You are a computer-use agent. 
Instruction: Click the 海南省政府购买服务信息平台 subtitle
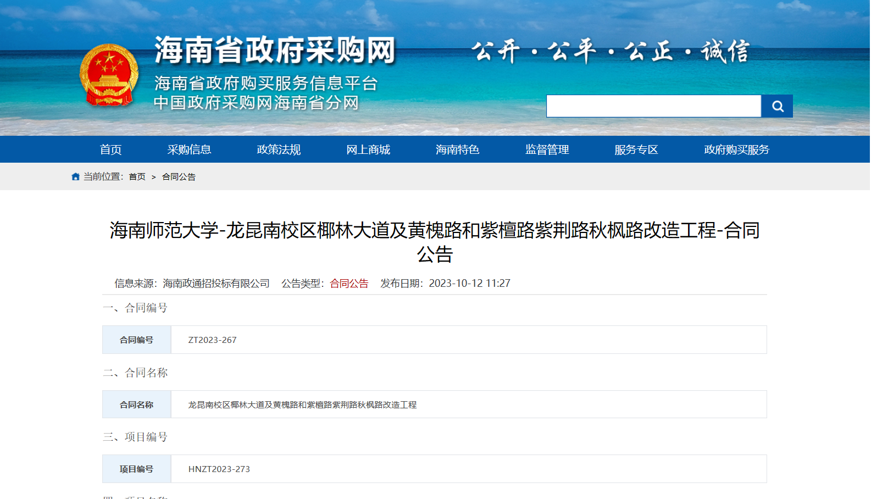(x=266, y=83)
